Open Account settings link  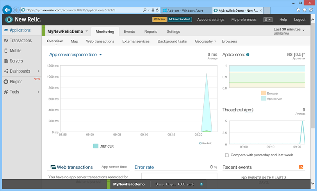click(211, 20)
